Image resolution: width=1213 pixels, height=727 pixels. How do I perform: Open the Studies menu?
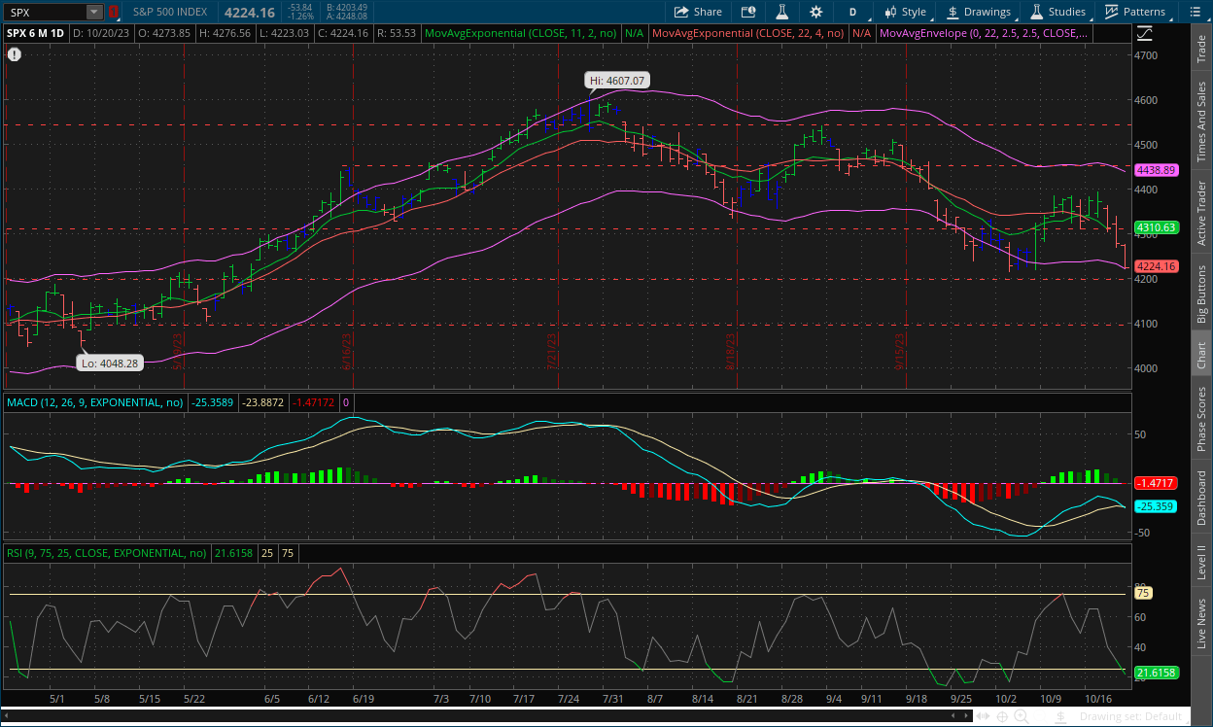(1057, 12)
